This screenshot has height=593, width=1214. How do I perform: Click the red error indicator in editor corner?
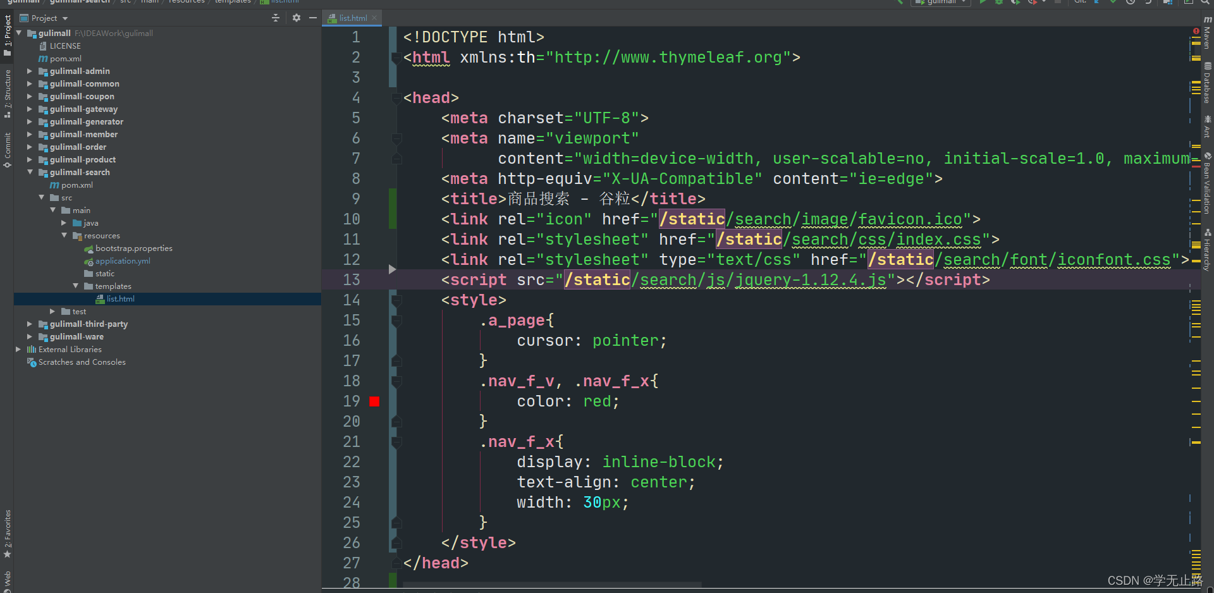click(x=1196, y=31)
